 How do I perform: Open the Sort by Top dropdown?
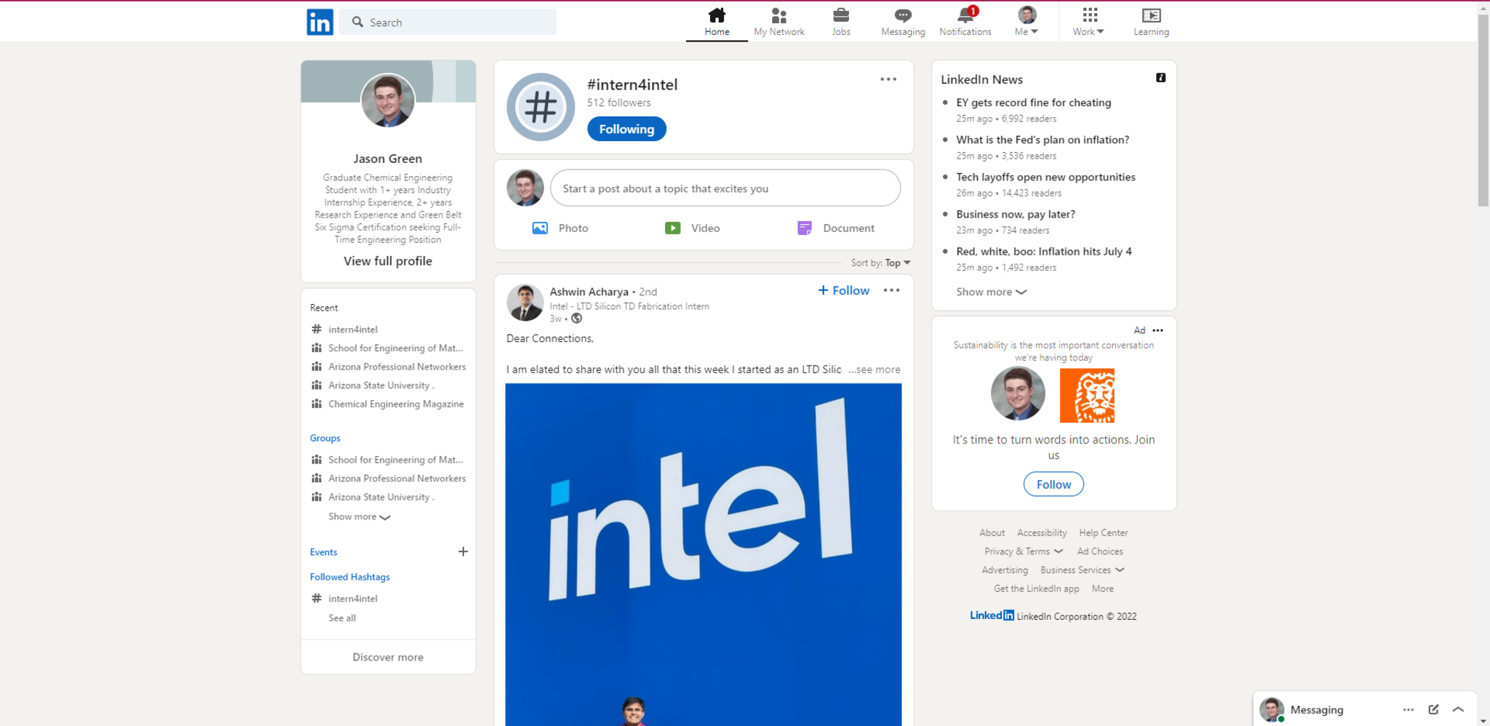[x=897, y=263]
